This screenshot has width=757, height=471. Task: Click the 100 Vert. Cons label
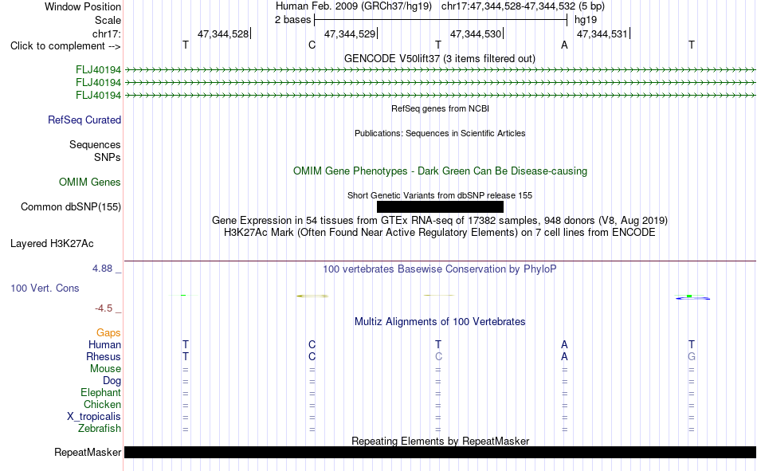tap(45, 288)
